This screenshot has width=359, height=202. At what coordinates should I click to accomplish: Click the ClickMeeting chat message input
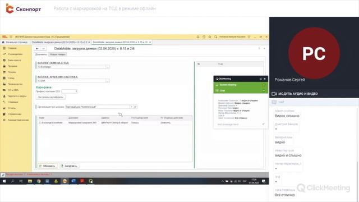point(239,125)
